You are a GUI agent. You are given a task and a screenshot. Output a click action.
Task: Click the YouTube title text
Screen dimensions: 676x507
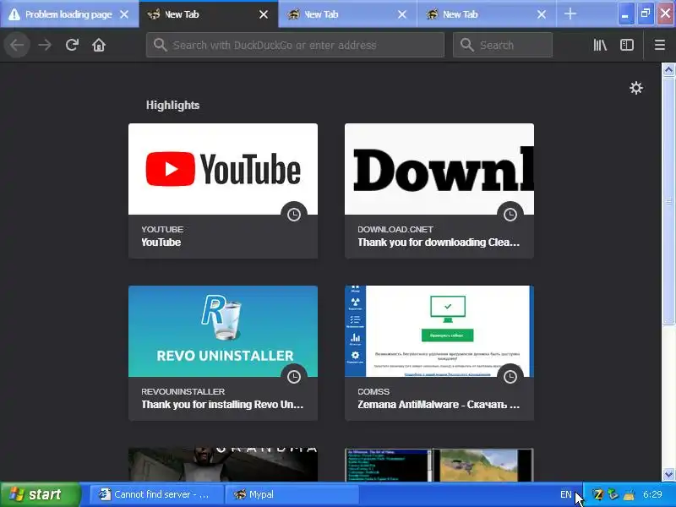(x=161, y=243)
